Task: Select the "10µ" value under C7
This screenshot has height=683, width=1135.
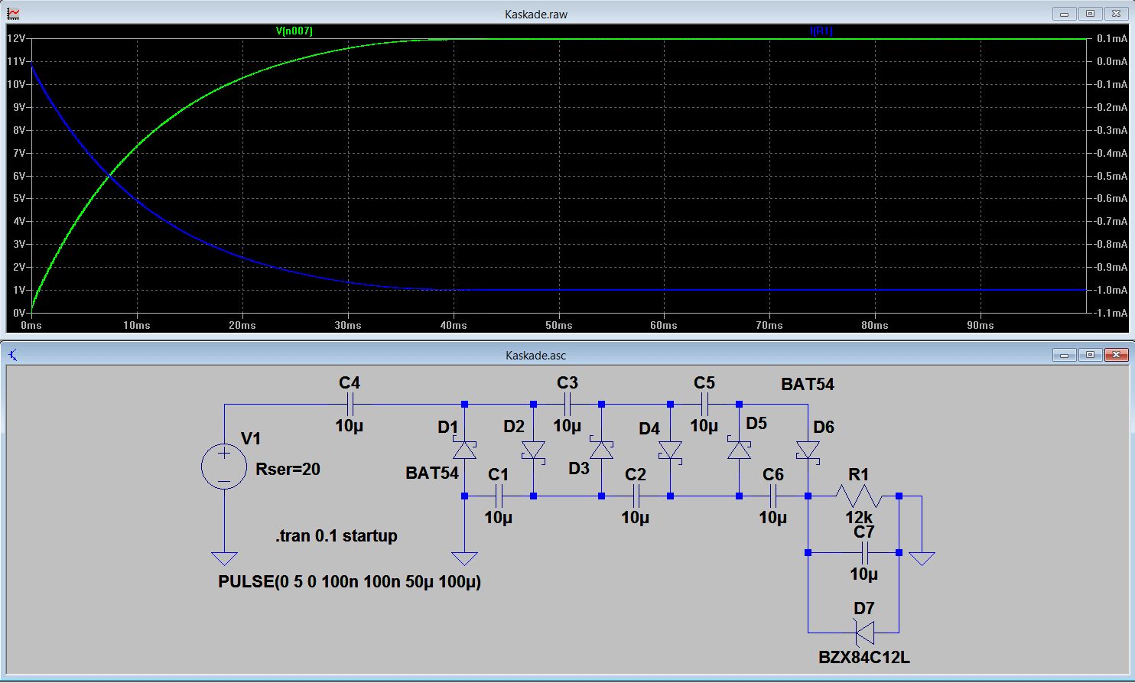Action: pos(864,574)
